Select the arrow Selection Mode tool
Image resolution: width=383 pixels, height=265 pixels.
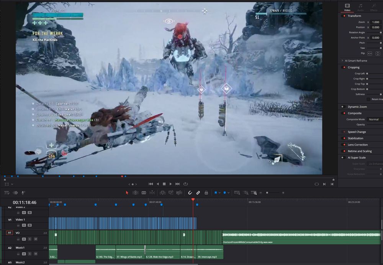tap(127, 193)
